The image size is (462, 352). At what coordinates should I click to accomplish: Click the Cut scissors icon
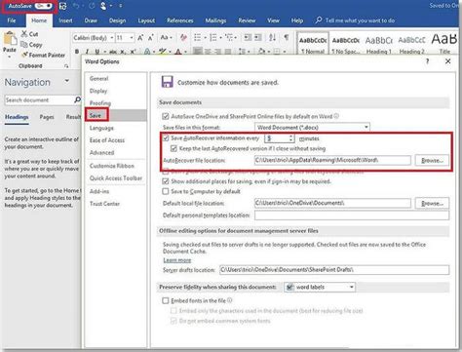click(x=24, y=34)
